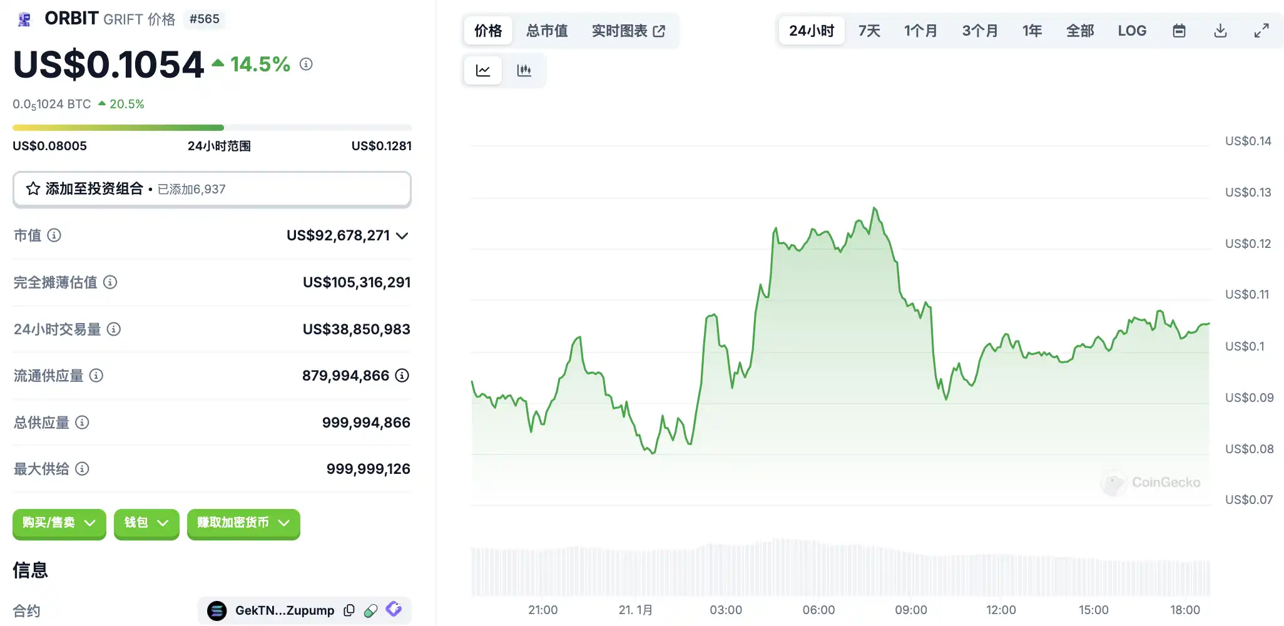1284x626 pixels.
Task: Click the info icon beside 市值
Action: pyautogui.click(x=54, y=235)
